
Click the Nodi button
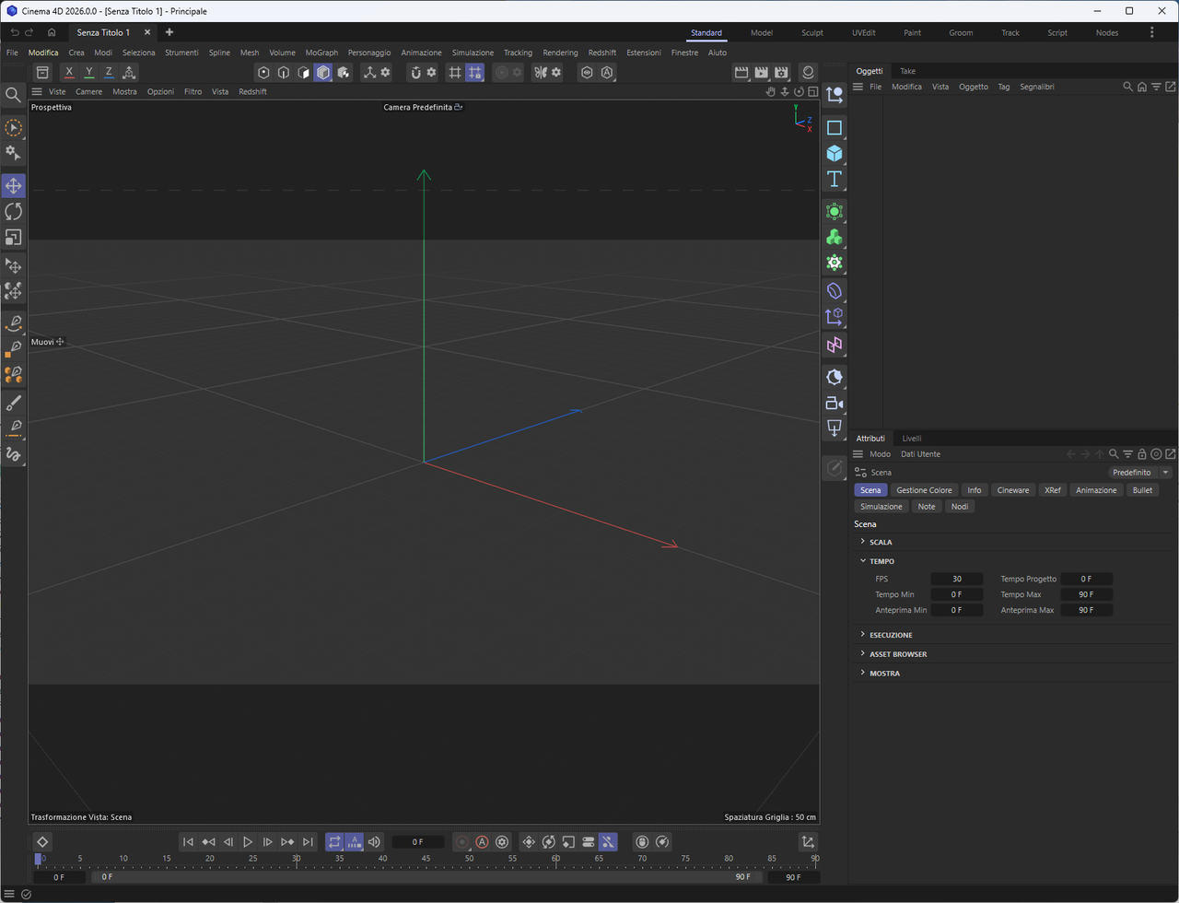pos(960,507)
